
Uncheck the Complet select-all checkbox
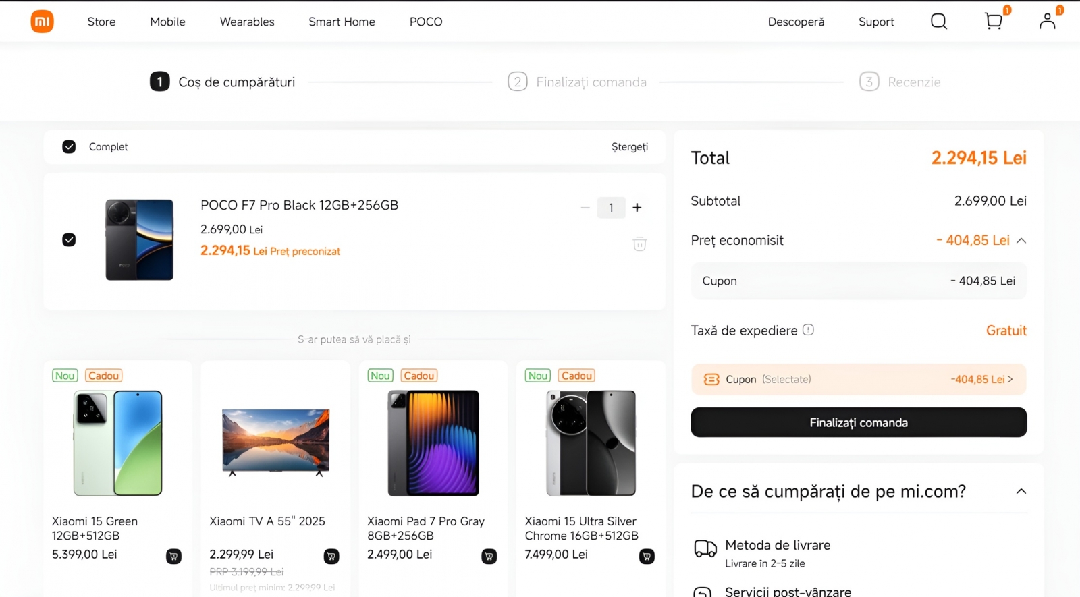point(69,147)
